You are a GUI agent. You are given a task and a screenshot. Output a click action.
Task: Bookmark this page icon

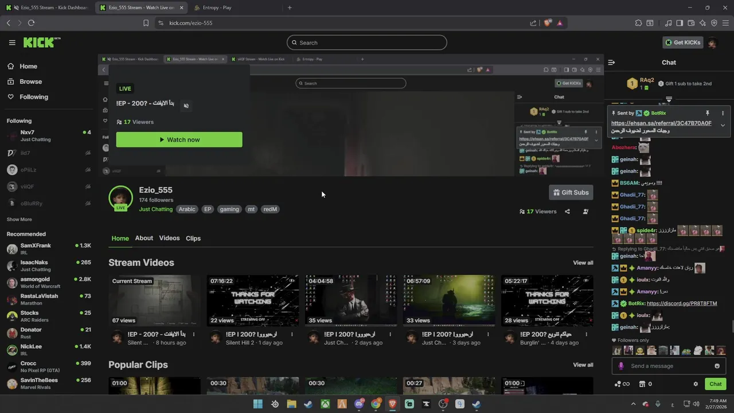coord(146,23)
